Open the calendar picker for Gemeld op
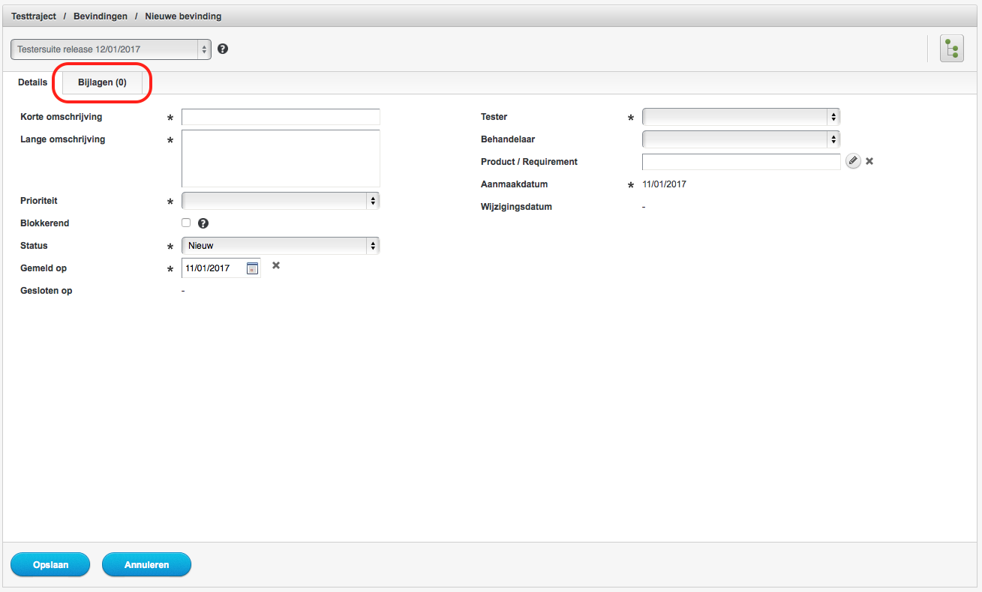The width and height of the screenshot is (982, 592). click(252, 268)
